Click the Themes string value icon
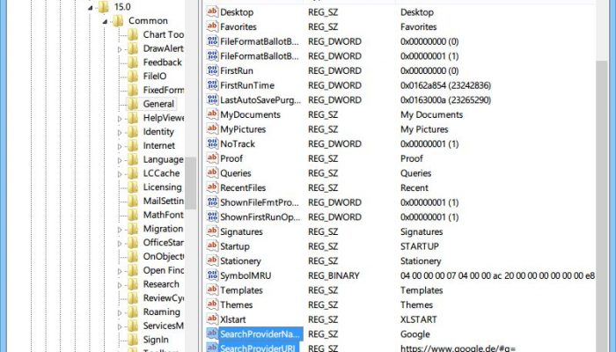 (212, 304)
